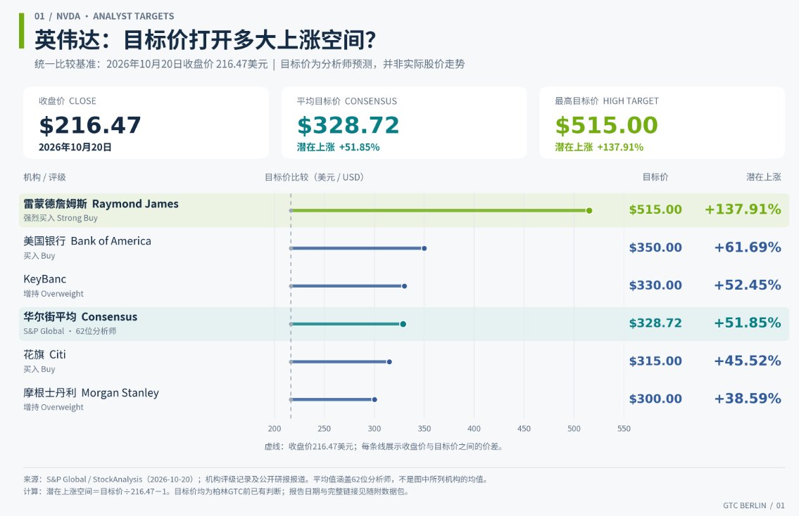This screenshot has height=516, width=799.
Task: Select the $216.47 closing price value
Action: coord(89,125)
